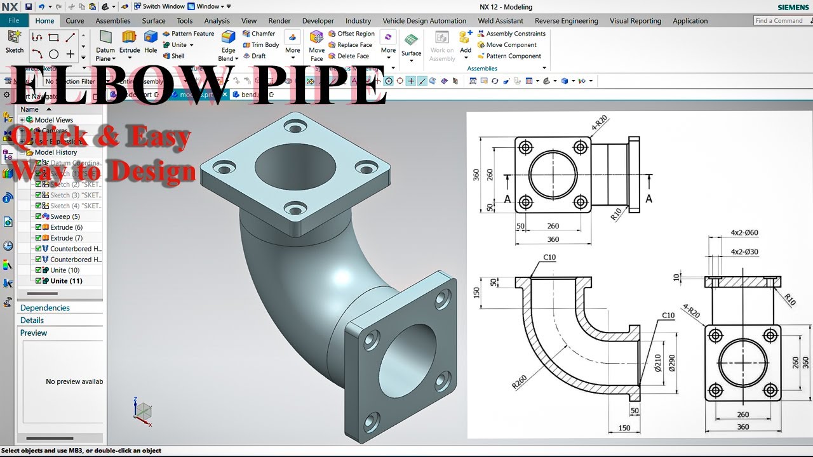Open resource bar settings gear
Screen dimensions: 813x457
pos(6,95)
